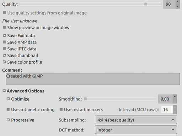The width and height of the screenshot is (182, 136).
Task: Click the Quality slider handle
Action: (x=146, y=4)
